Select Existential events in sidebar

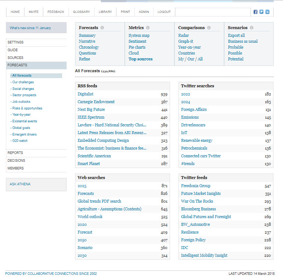[x=24, y=121]
